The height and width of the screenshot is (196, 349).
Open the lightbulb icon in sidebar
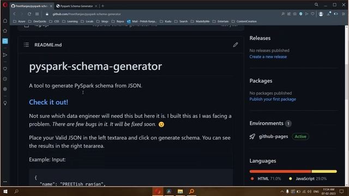tap(5, 103)
